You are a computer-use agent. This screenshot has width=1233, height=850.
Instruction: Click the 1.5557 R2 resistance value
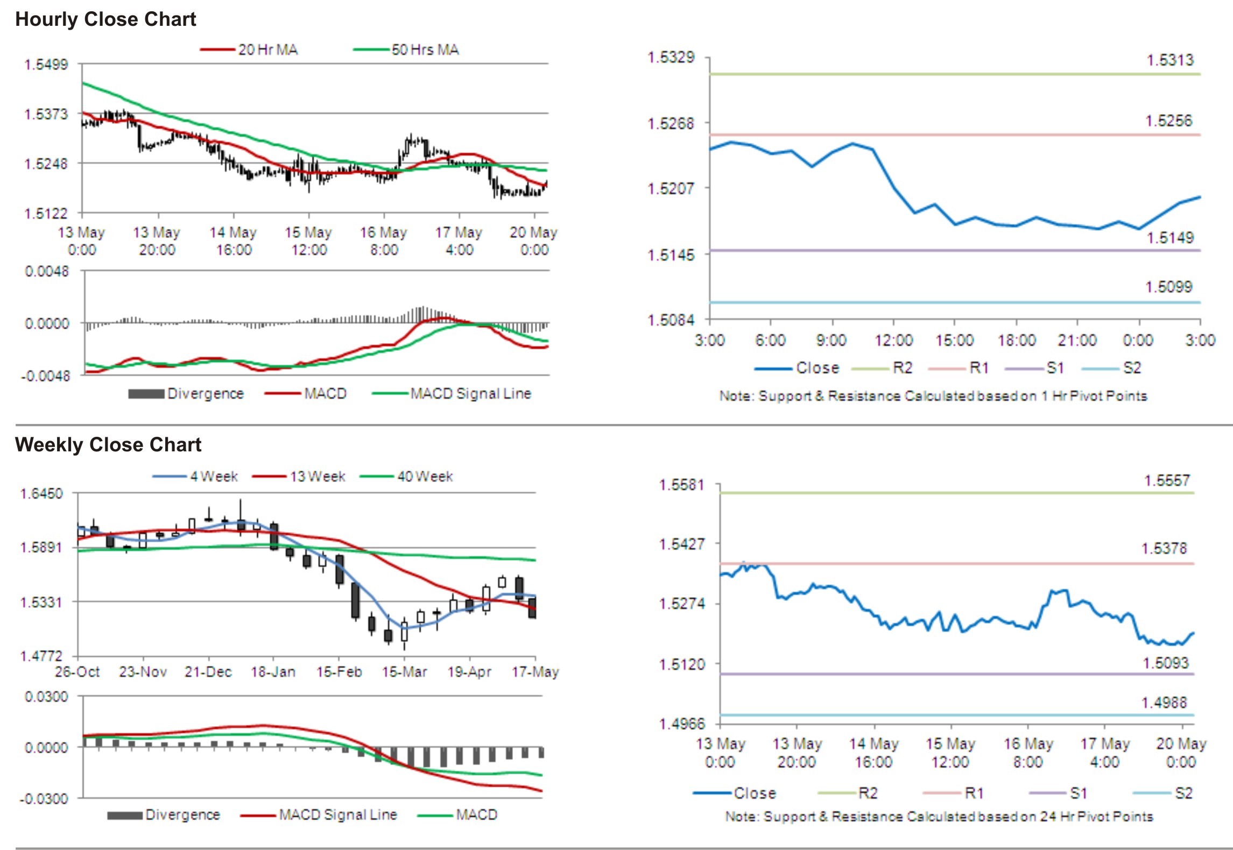point(1167,480)
